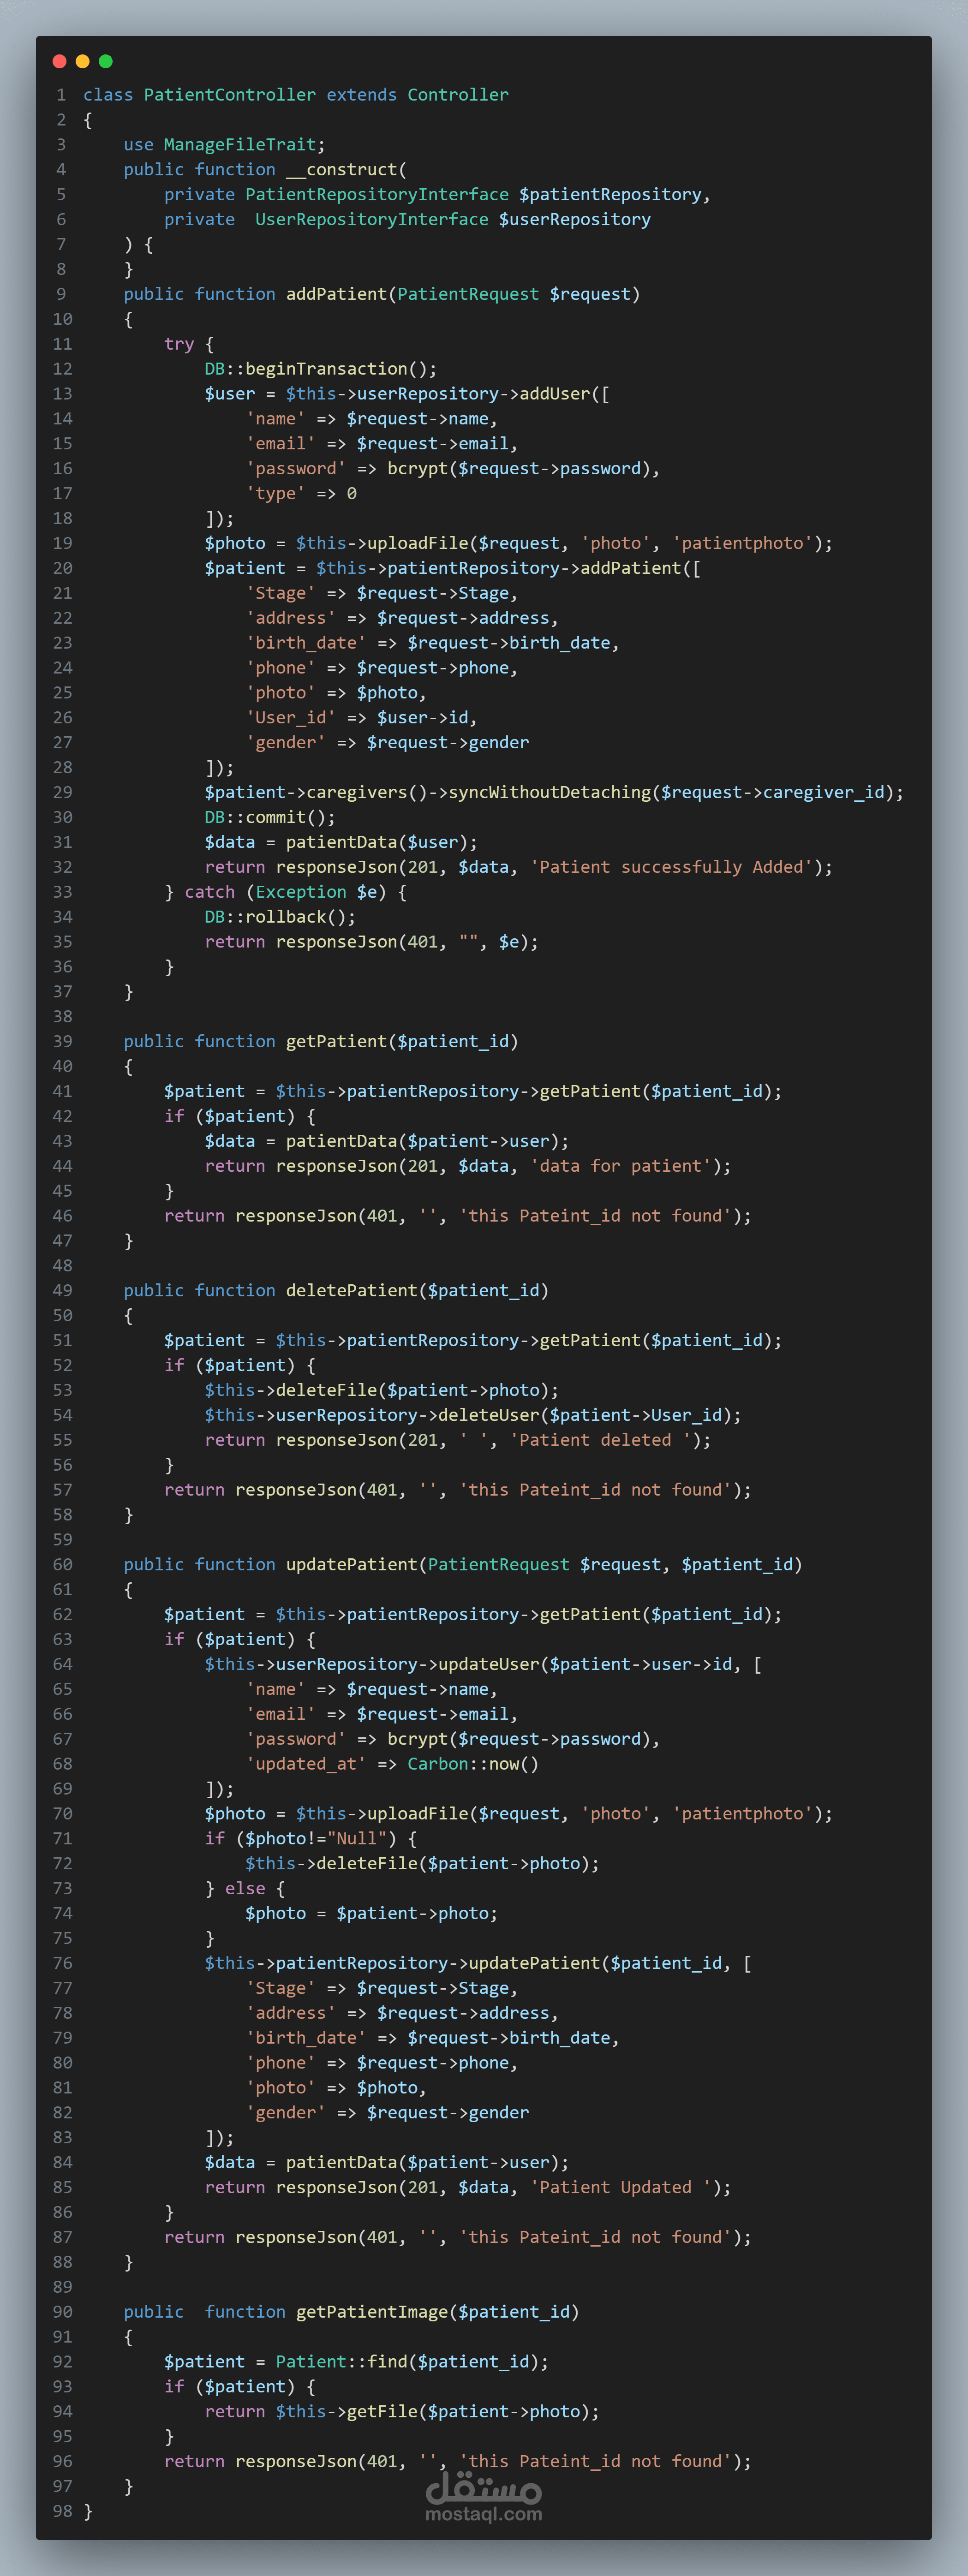968x2576 pixels.
Task: Select the 'data for patient' string
Action: pos(620,1166)
